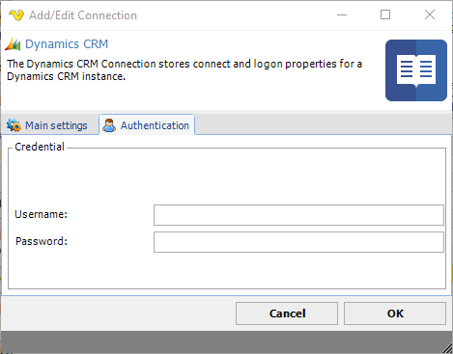Click the Credential group box title
This screenshot has height=354, width=453.
40,147
